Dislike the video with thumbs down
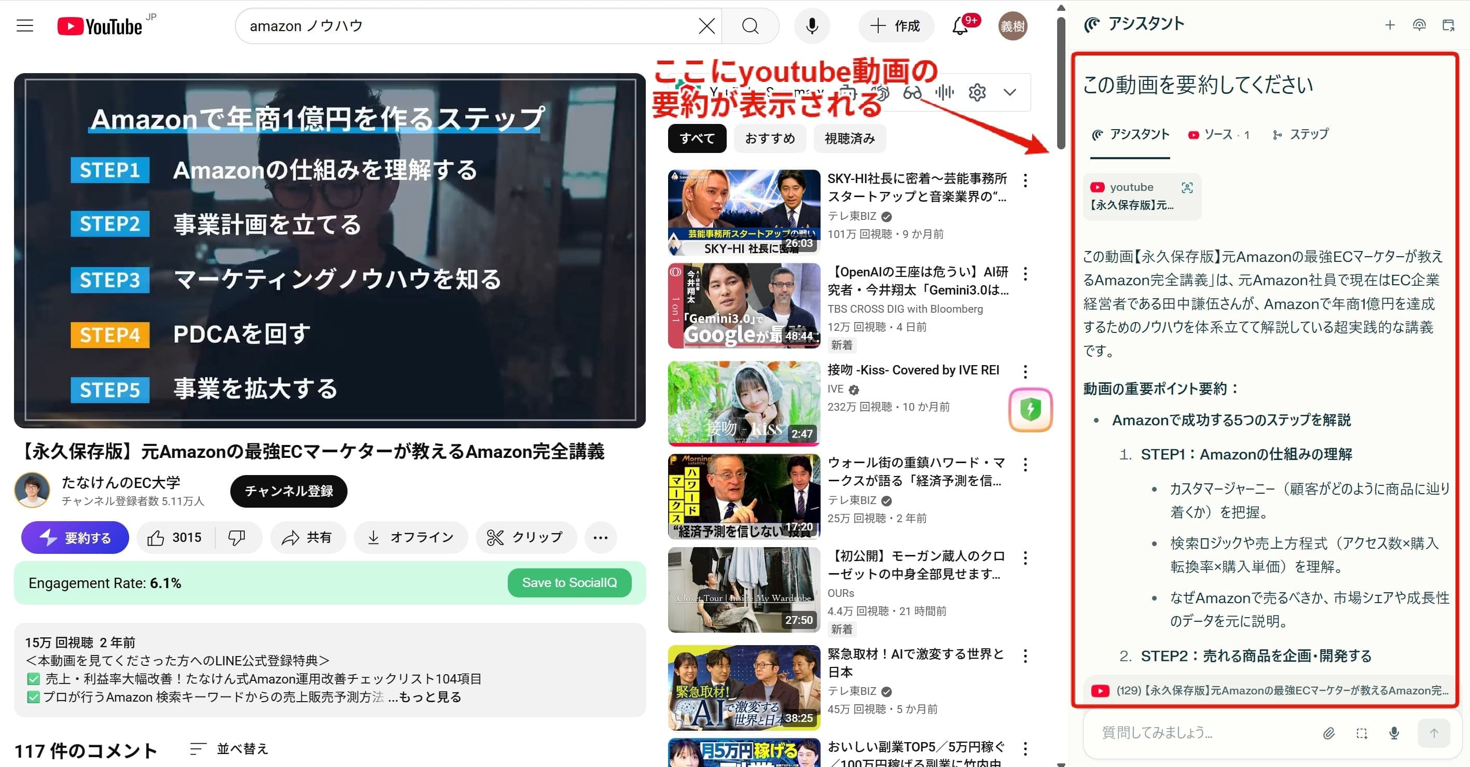The width and height of the screenshot is (1470, 767). point(236,538)
